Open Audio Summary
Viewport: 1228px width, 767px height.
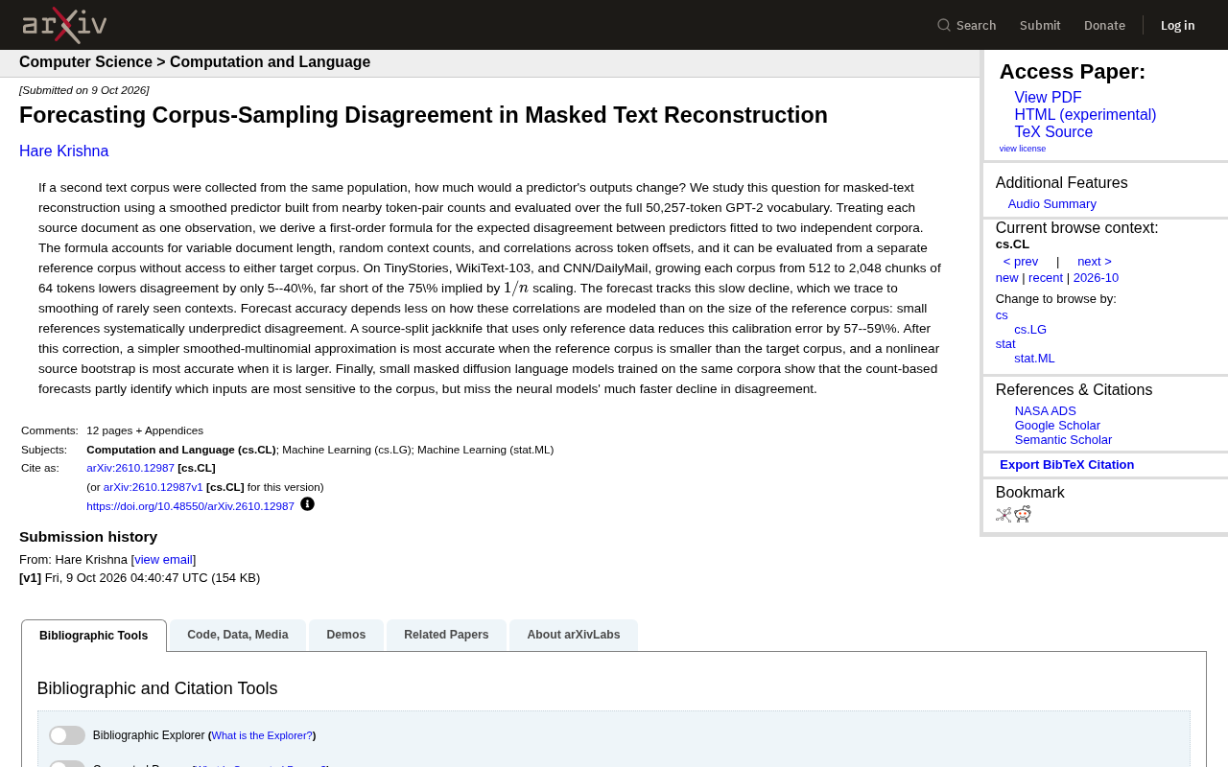1052,204
